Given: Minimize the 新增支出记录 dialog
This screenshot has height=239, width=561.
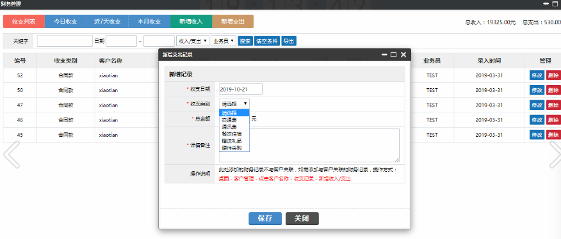Looking at the screenshot, I should [384, 55].
